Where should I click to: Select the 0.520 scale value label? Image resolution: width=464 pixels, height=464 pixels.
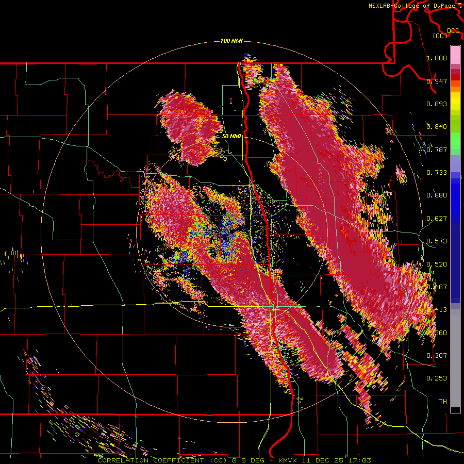pos(437,264)
